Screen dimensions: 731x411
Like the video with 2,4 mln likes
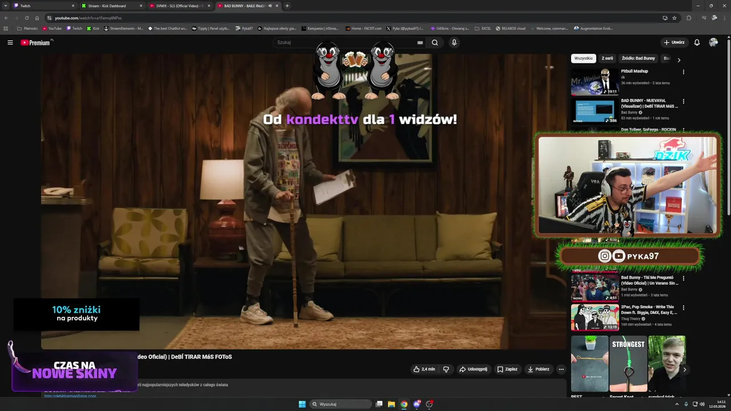point(424,369)
